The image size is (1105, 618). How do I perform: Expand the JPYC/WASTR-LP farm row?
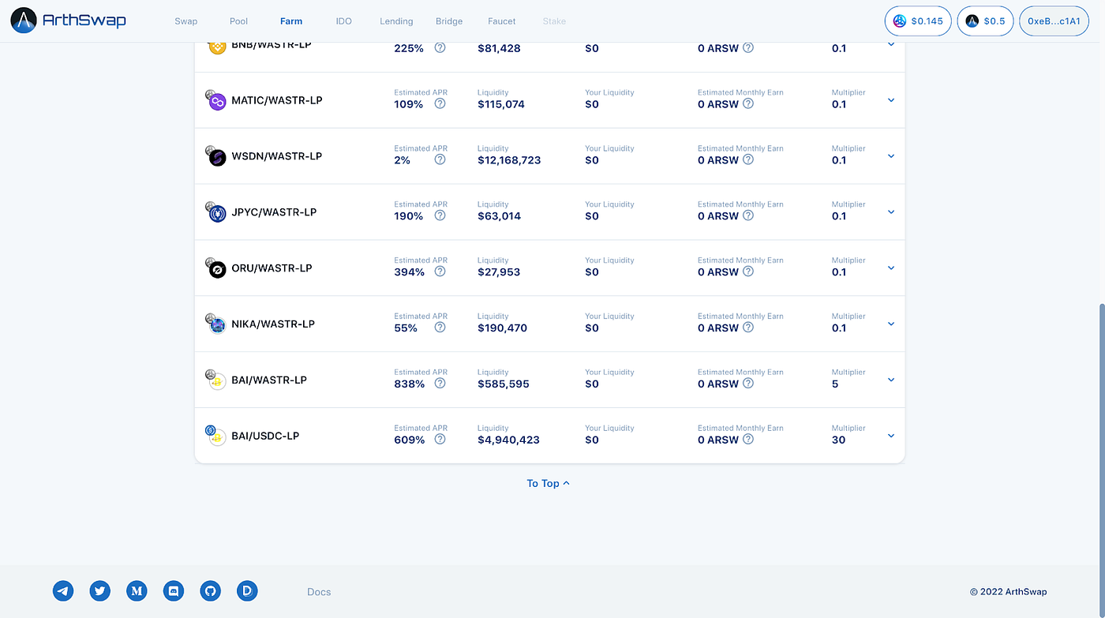[x=891, y=212]
